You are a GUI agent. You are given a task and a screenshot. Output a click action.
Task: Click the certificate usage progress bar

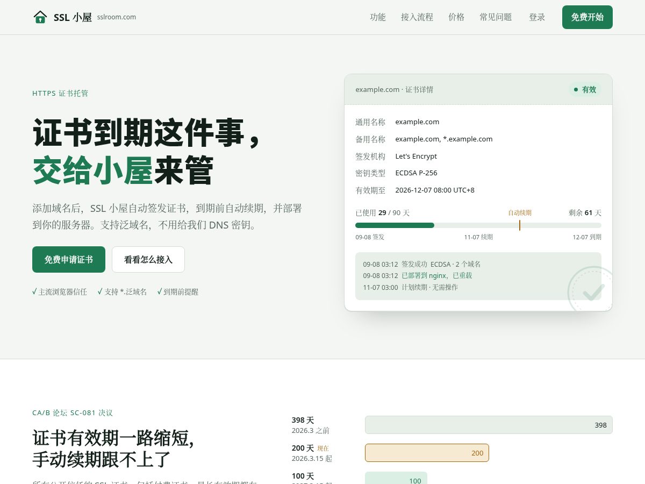(478, 225)
